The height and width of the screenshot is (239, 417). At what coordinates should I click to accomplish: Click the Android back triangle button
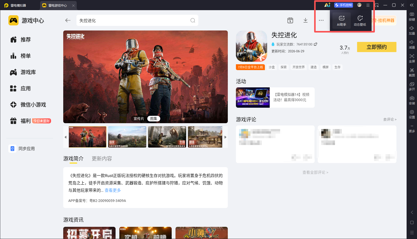click(412, 212)
